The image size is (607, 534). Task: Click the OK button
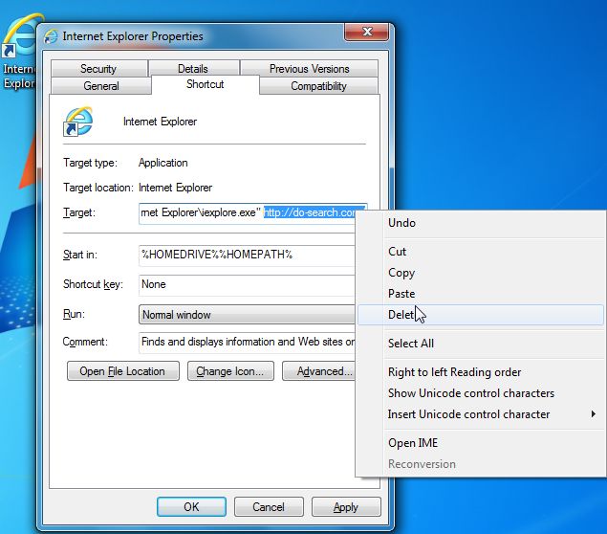[x=191, y=506]
